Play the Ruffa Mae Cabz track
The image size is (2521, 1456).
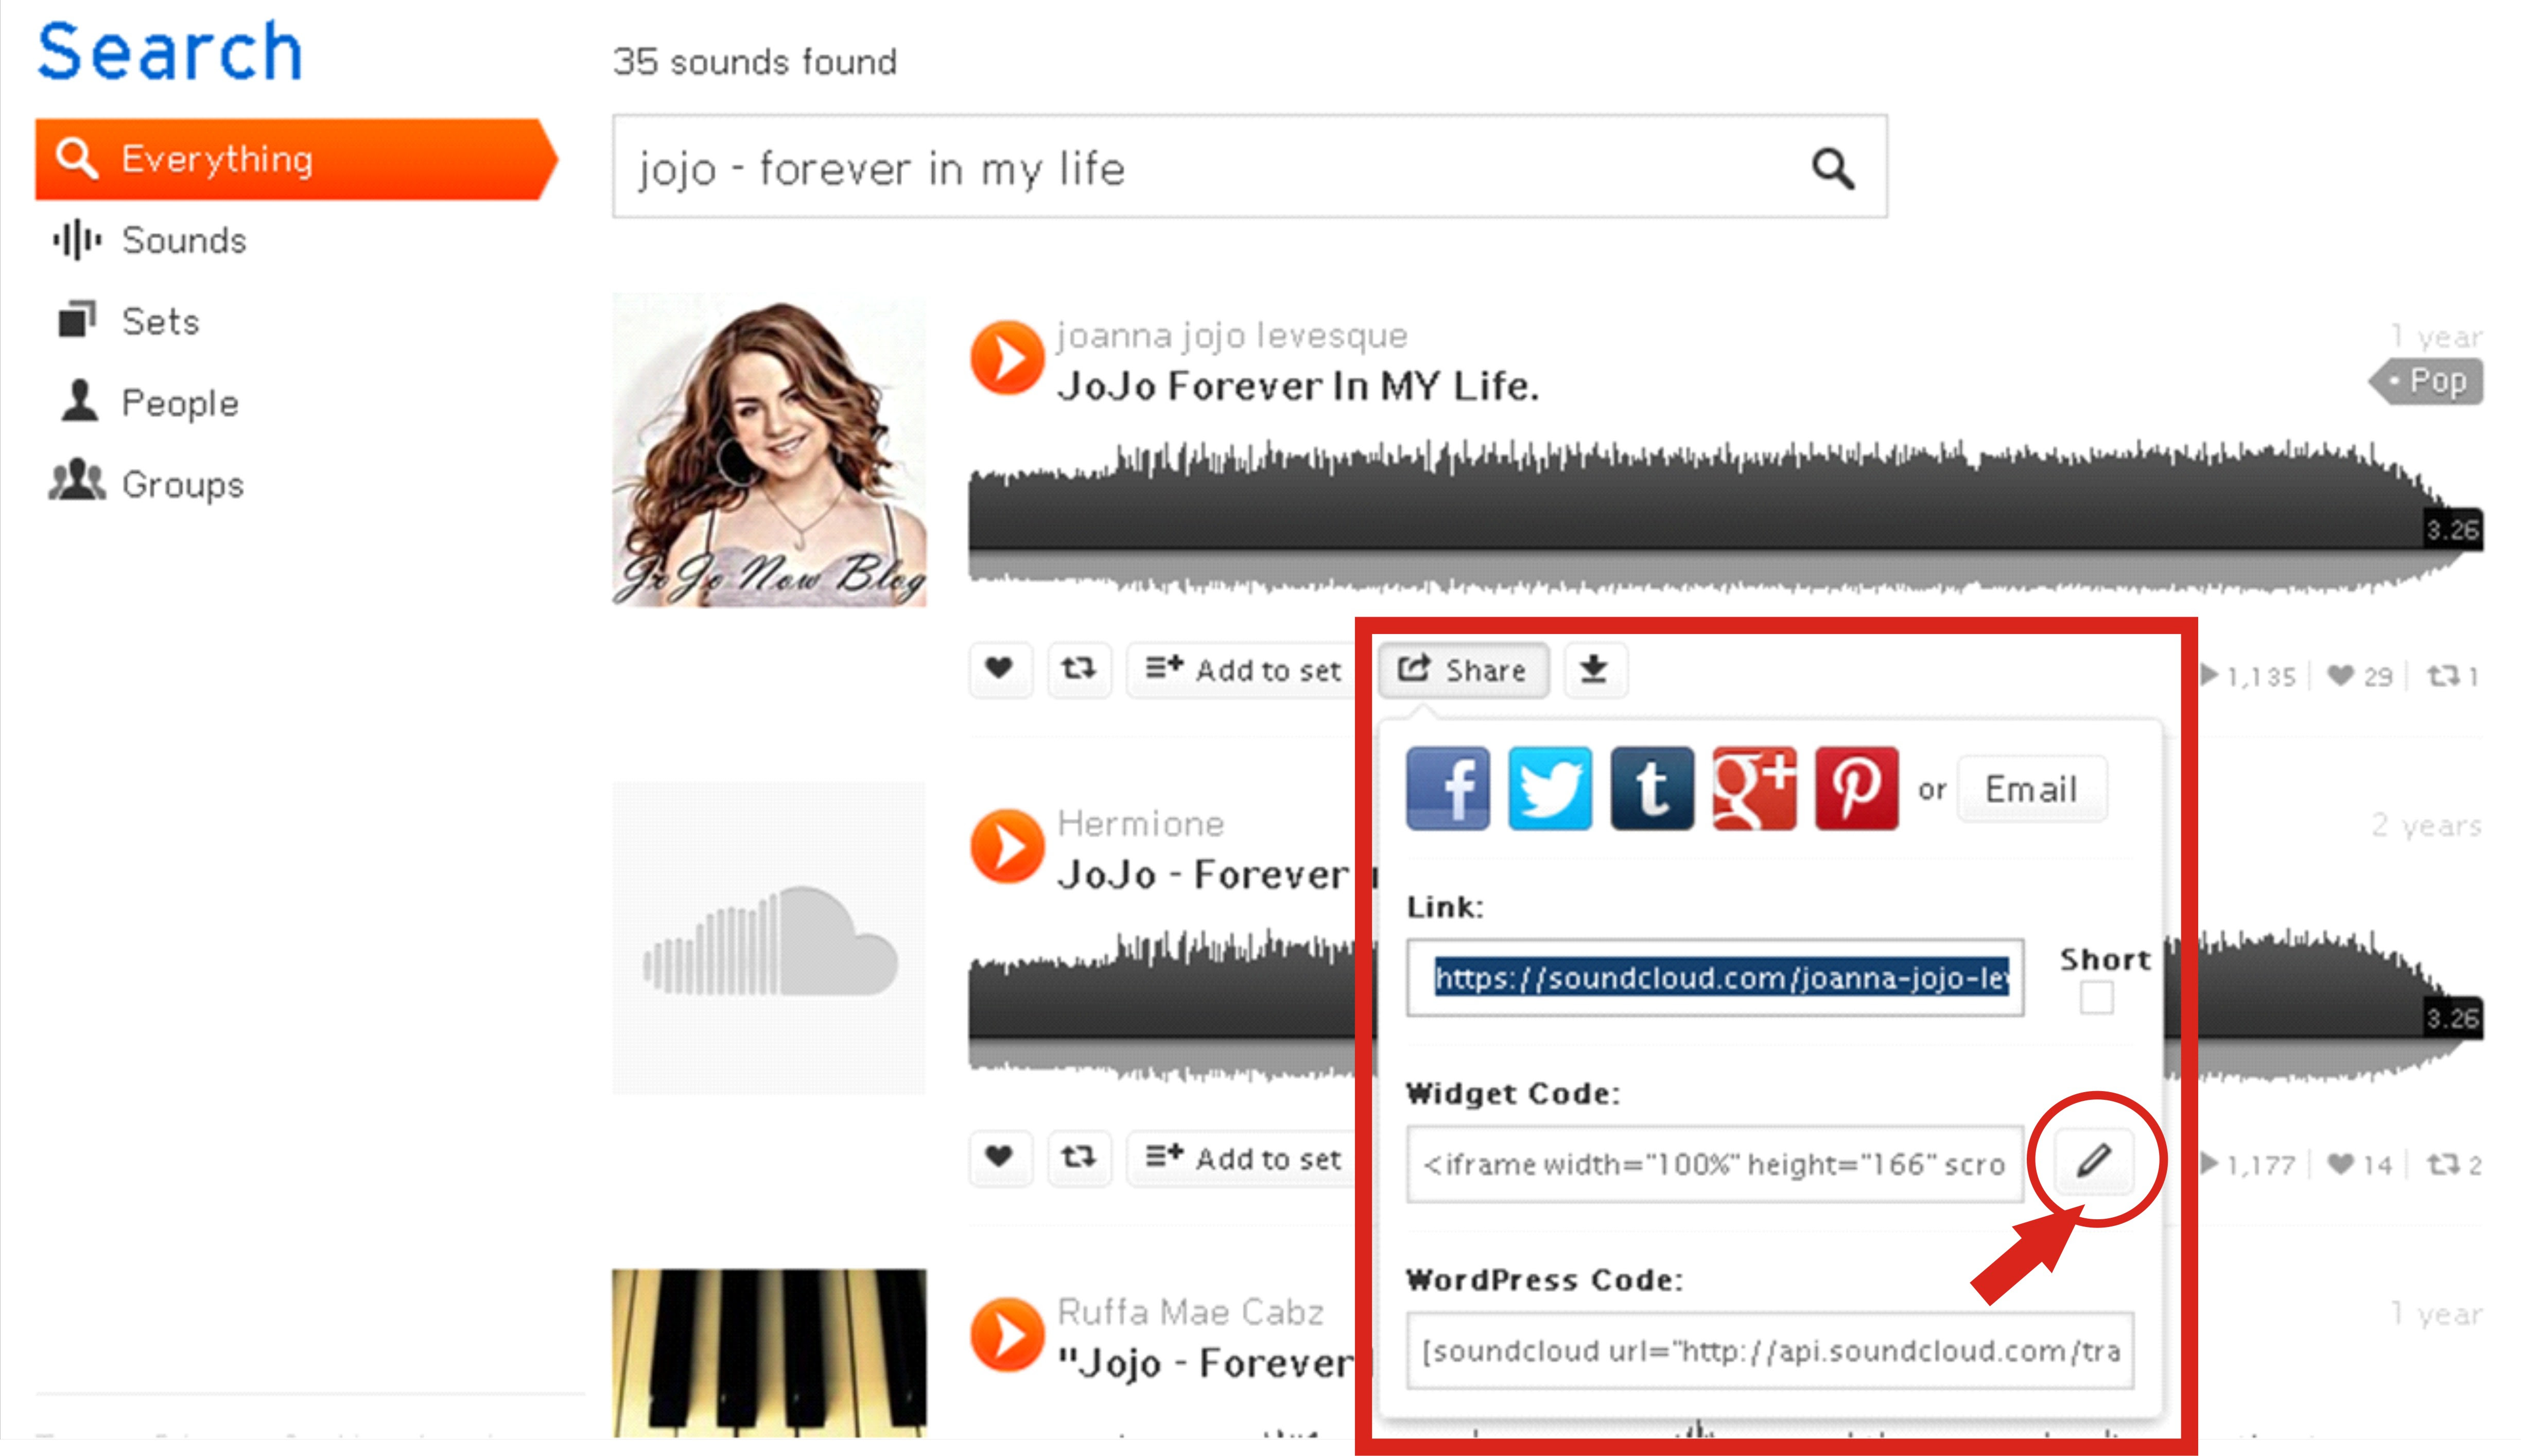[1007, 1334]
